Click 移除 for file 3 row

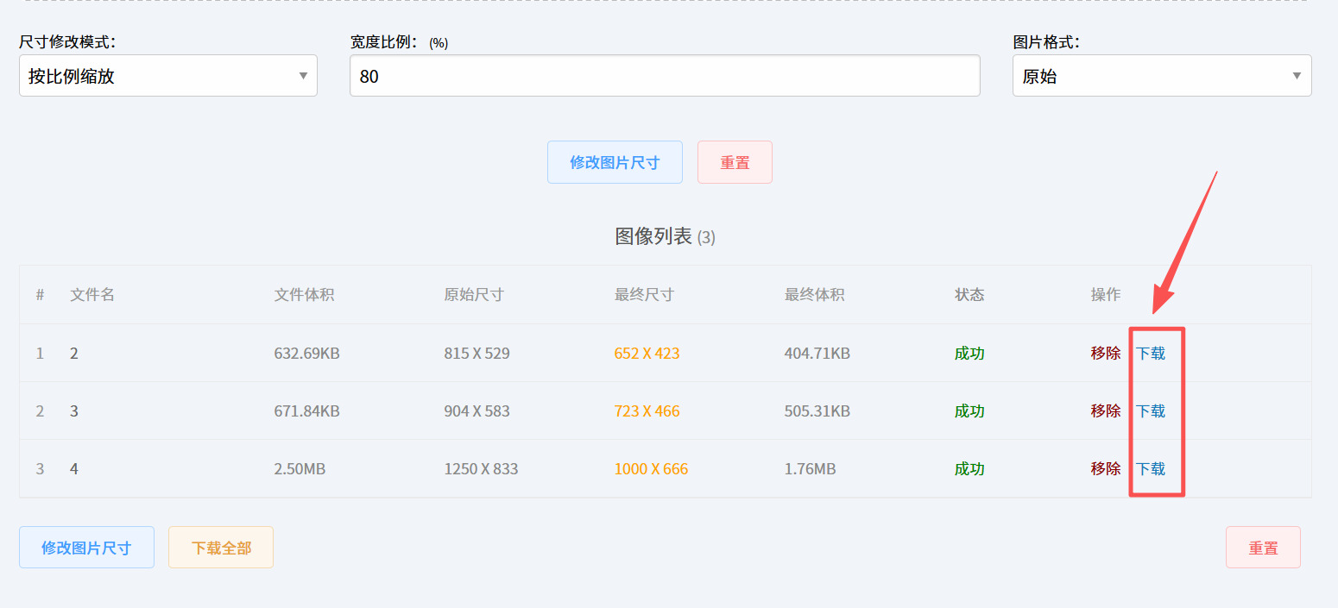coord(1106,411)
